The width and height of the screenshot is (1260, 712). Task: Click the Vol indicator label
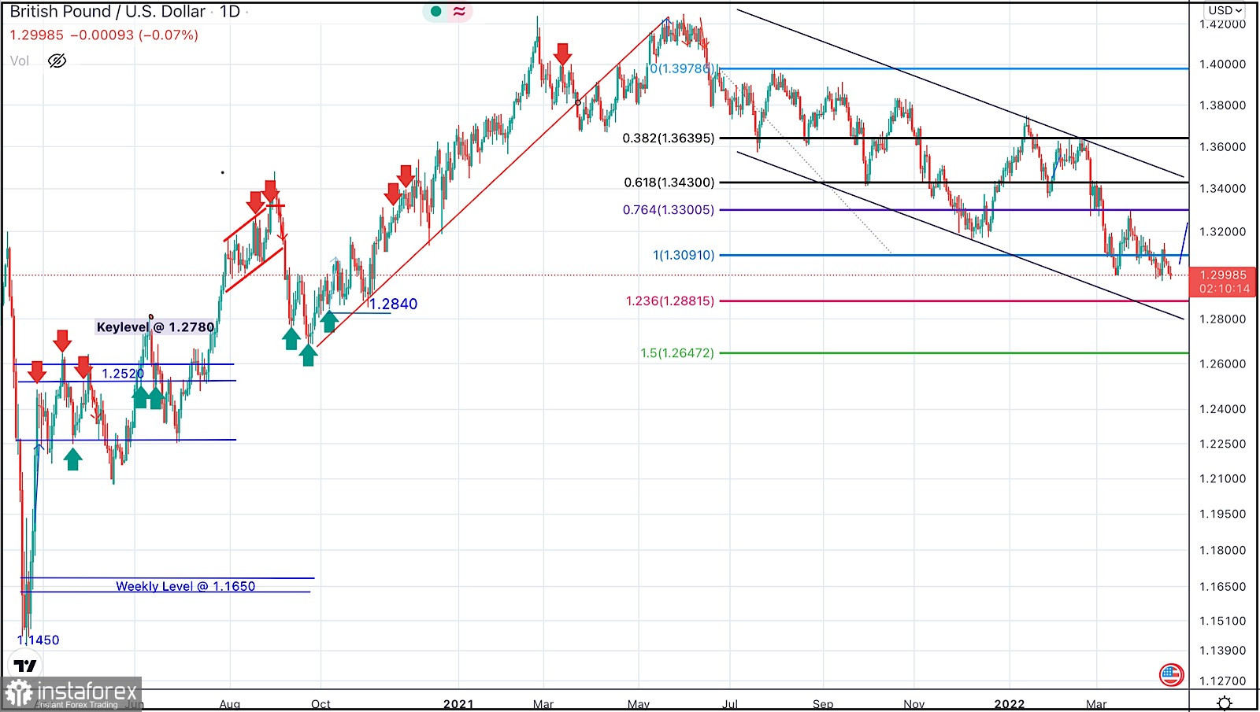pyautogui.click(x=20, y=61)
